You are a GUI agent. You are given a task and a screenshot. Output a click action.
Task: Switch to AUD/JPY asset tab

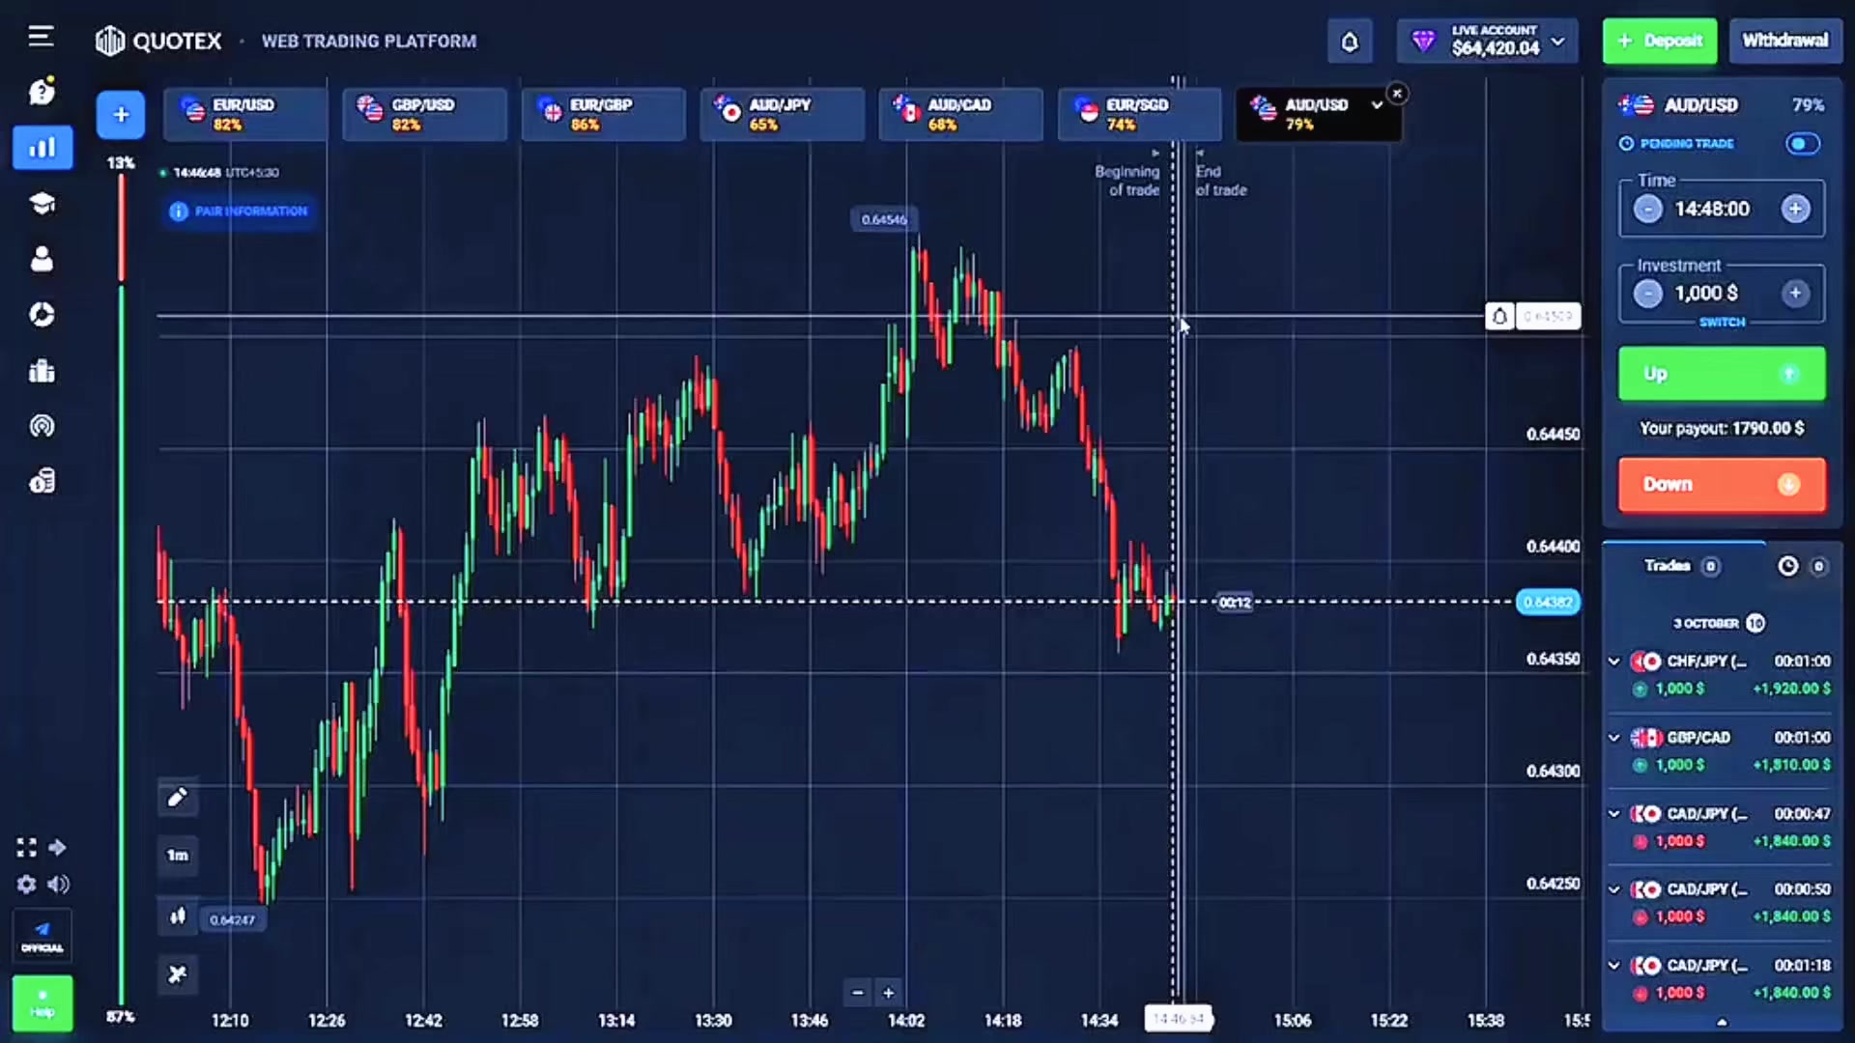pos(782,115)
